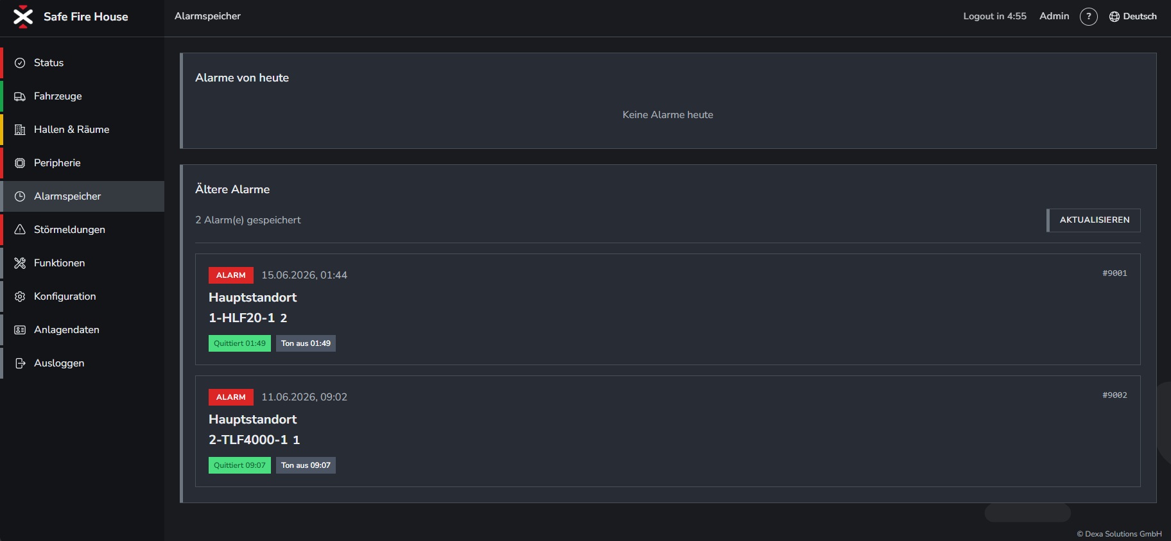Click the Safe Fire House title
The image size is (1171, 541).
86,17
